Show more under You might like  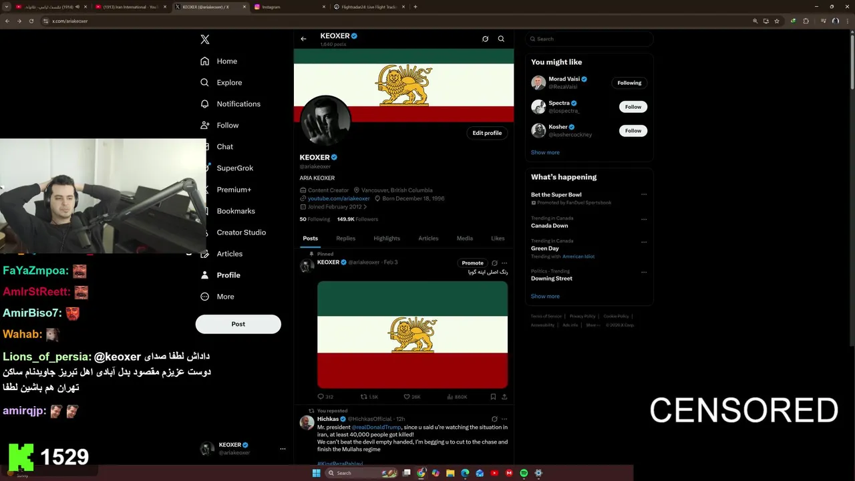[545, 152]
